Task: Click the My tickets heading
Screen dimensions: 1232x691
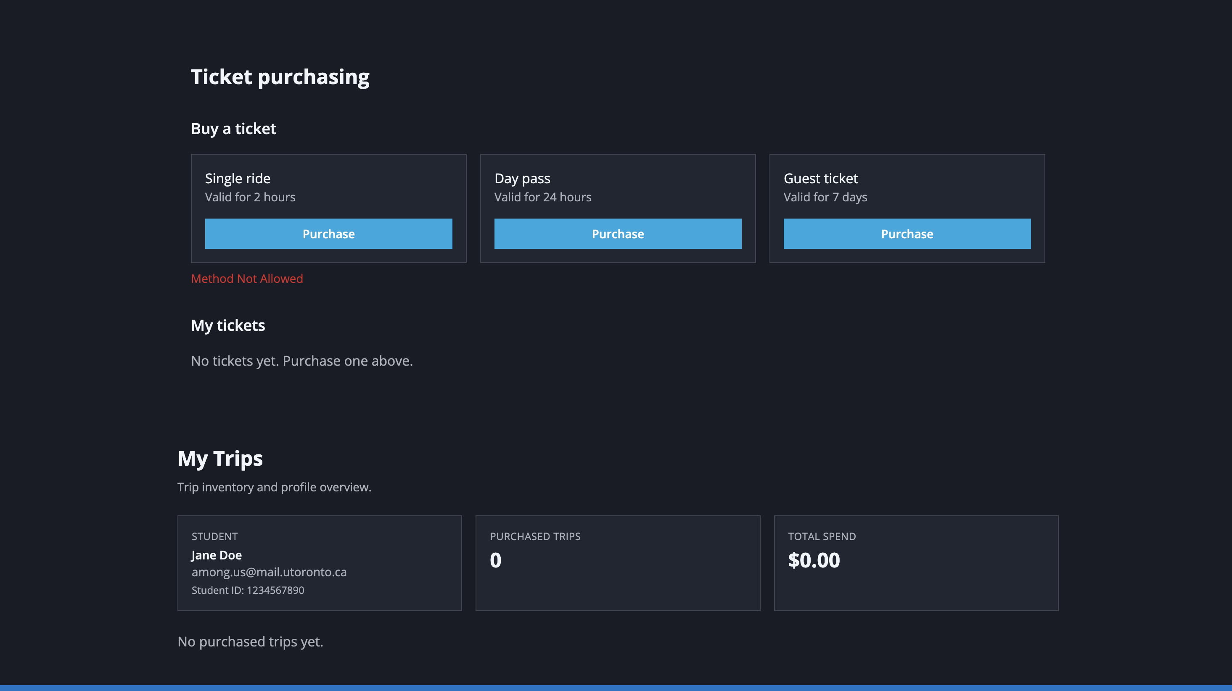Action: 228,325
